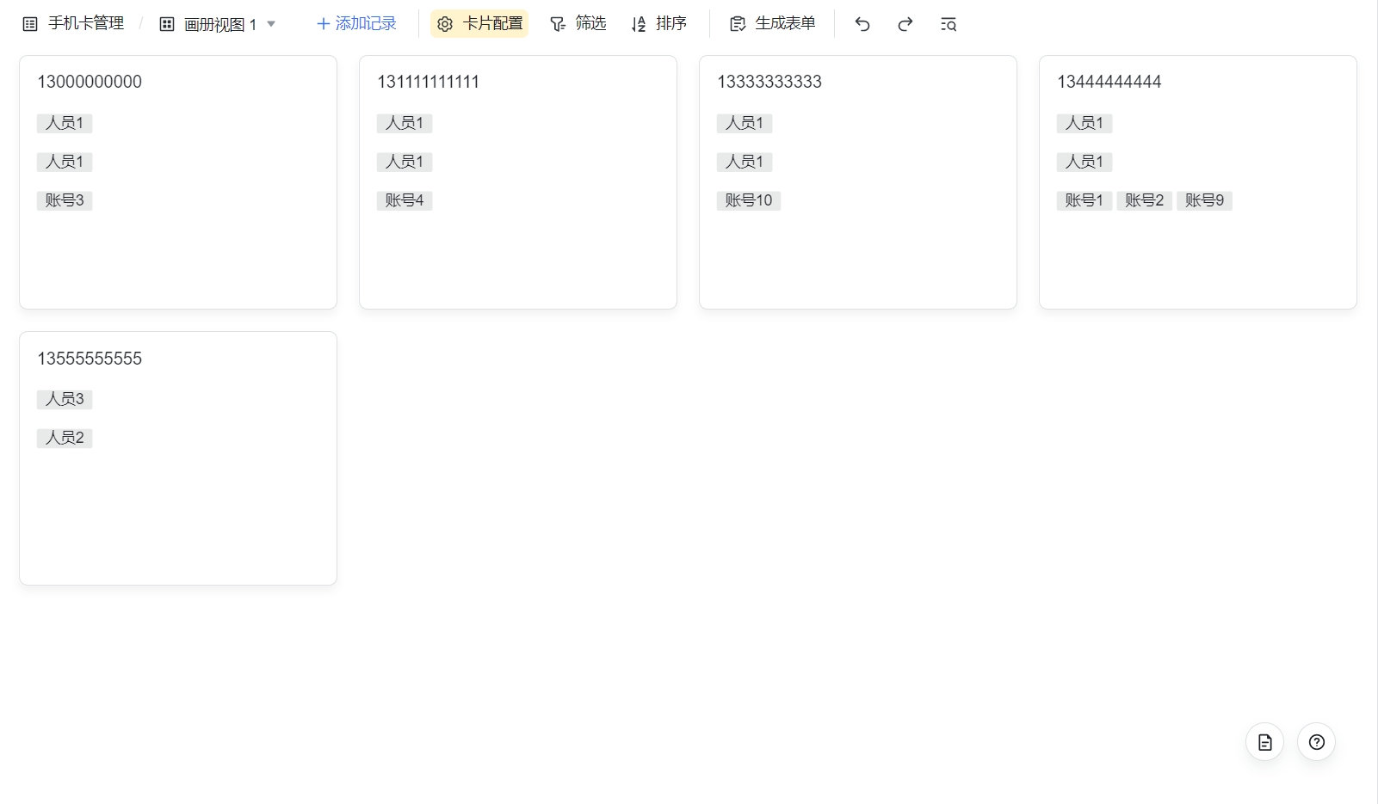Click the undo arrow icon
The image size is (1378, 804).
click(x=862, y=24)
